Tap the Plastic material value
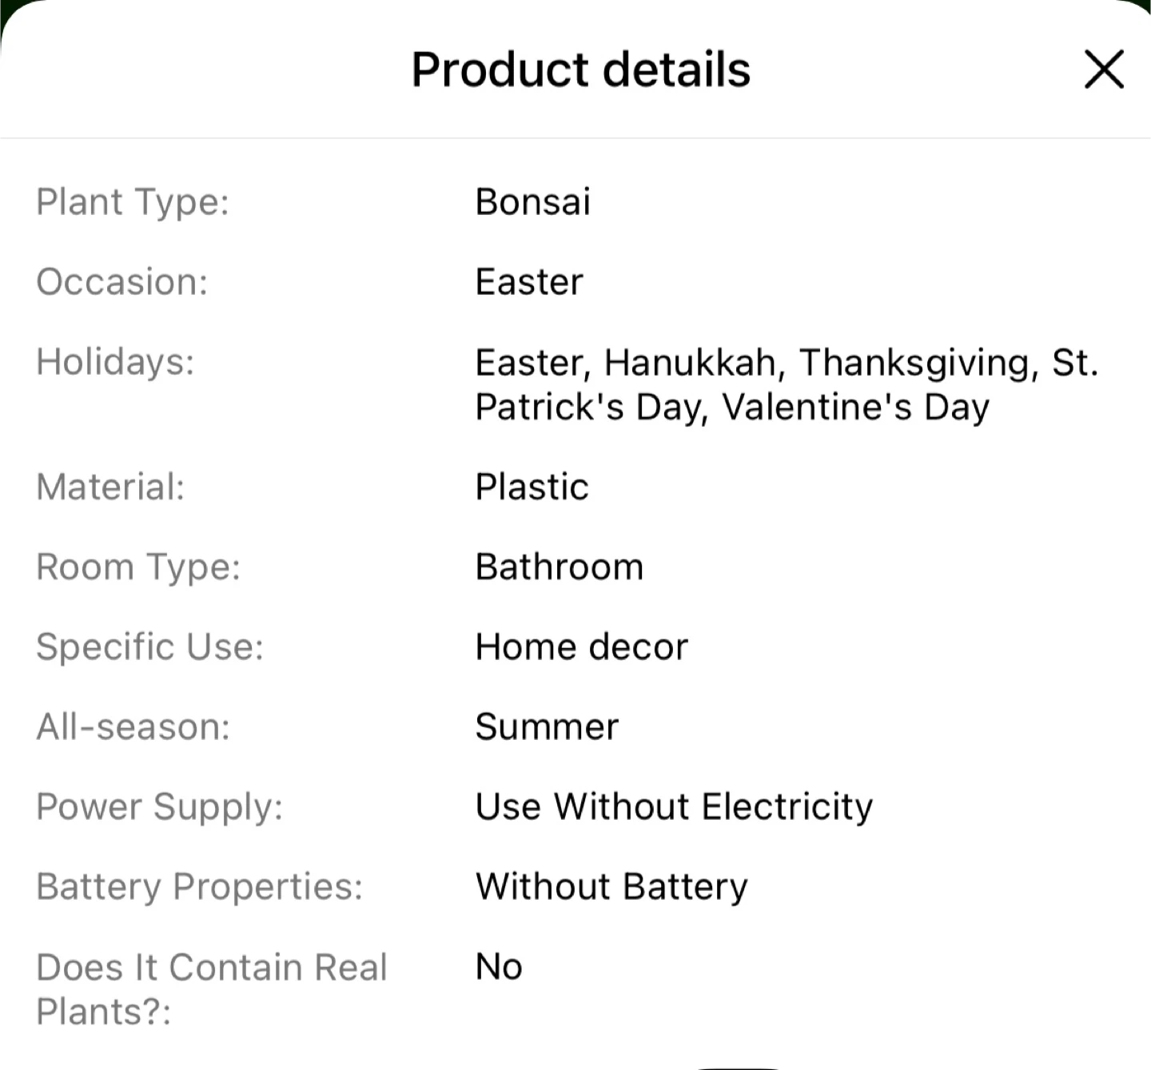 pos(532,487)
